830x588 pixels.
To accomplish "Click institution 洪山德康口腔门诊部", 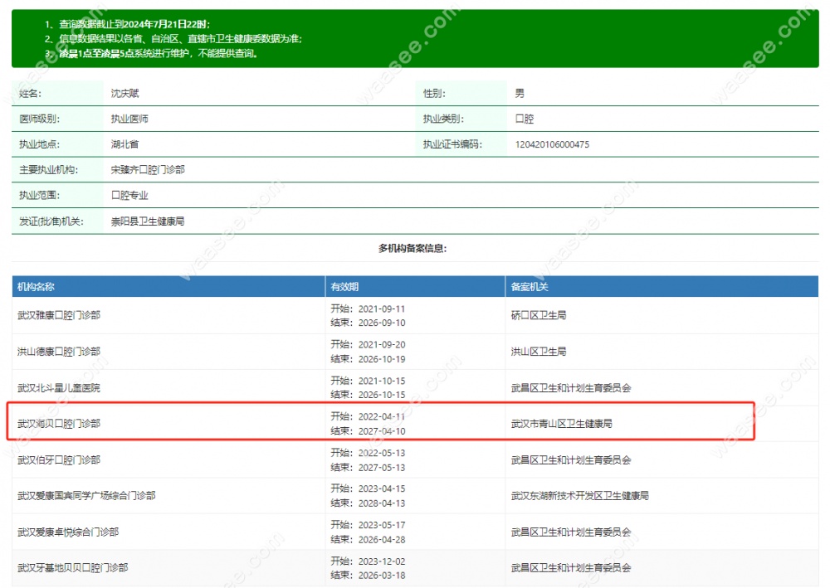I will point(59,352).
